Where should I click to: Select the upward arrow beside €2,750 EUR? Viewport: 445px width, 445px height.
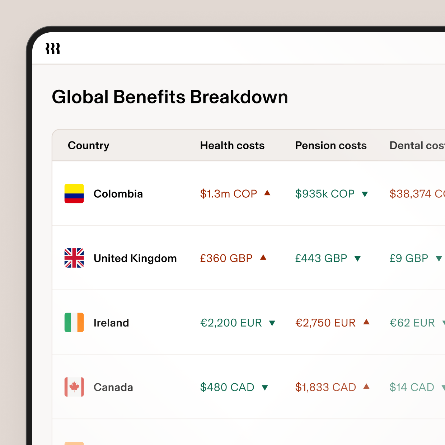click(x=366, y=322)
